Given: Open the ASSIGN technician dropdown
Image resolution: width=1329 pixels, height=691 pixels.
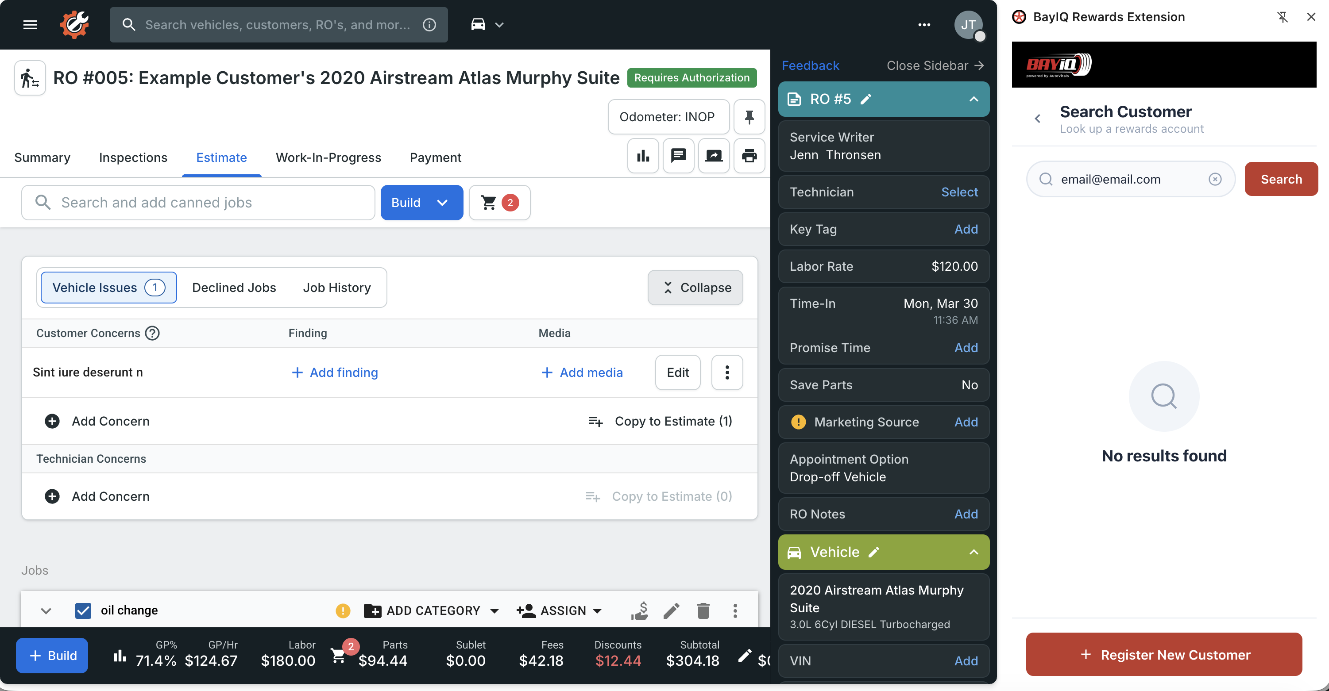Looking at the screenshot, I should 559,610.
